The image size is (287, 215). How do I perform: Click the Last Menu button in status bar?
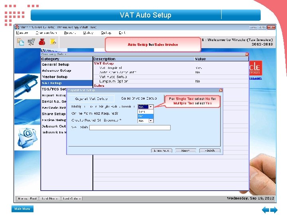(50, 199)
